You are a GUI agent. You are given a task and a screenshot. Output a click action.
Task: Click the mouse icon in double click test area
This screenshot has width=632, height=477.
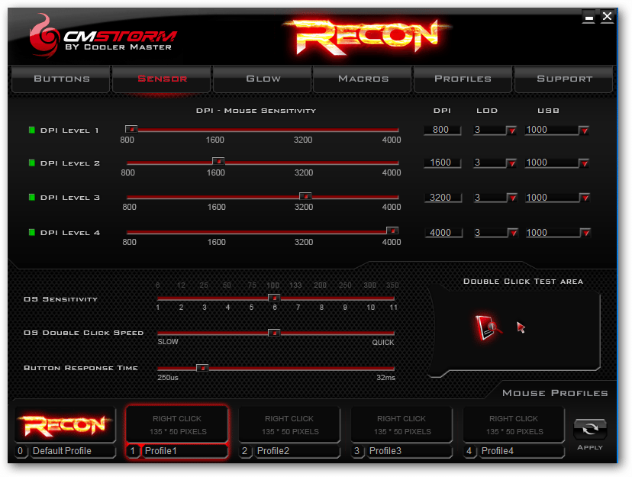point(486,327)
